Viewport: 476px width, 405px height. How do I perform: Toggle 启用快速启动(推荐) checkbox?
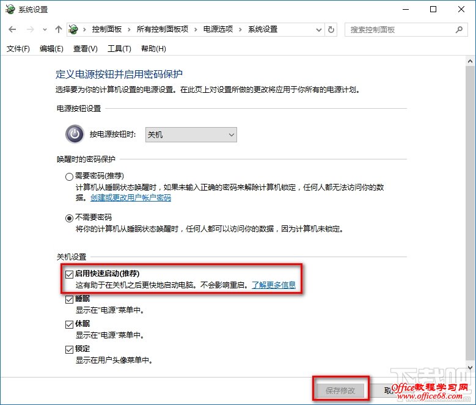click(x=69, y=274)
